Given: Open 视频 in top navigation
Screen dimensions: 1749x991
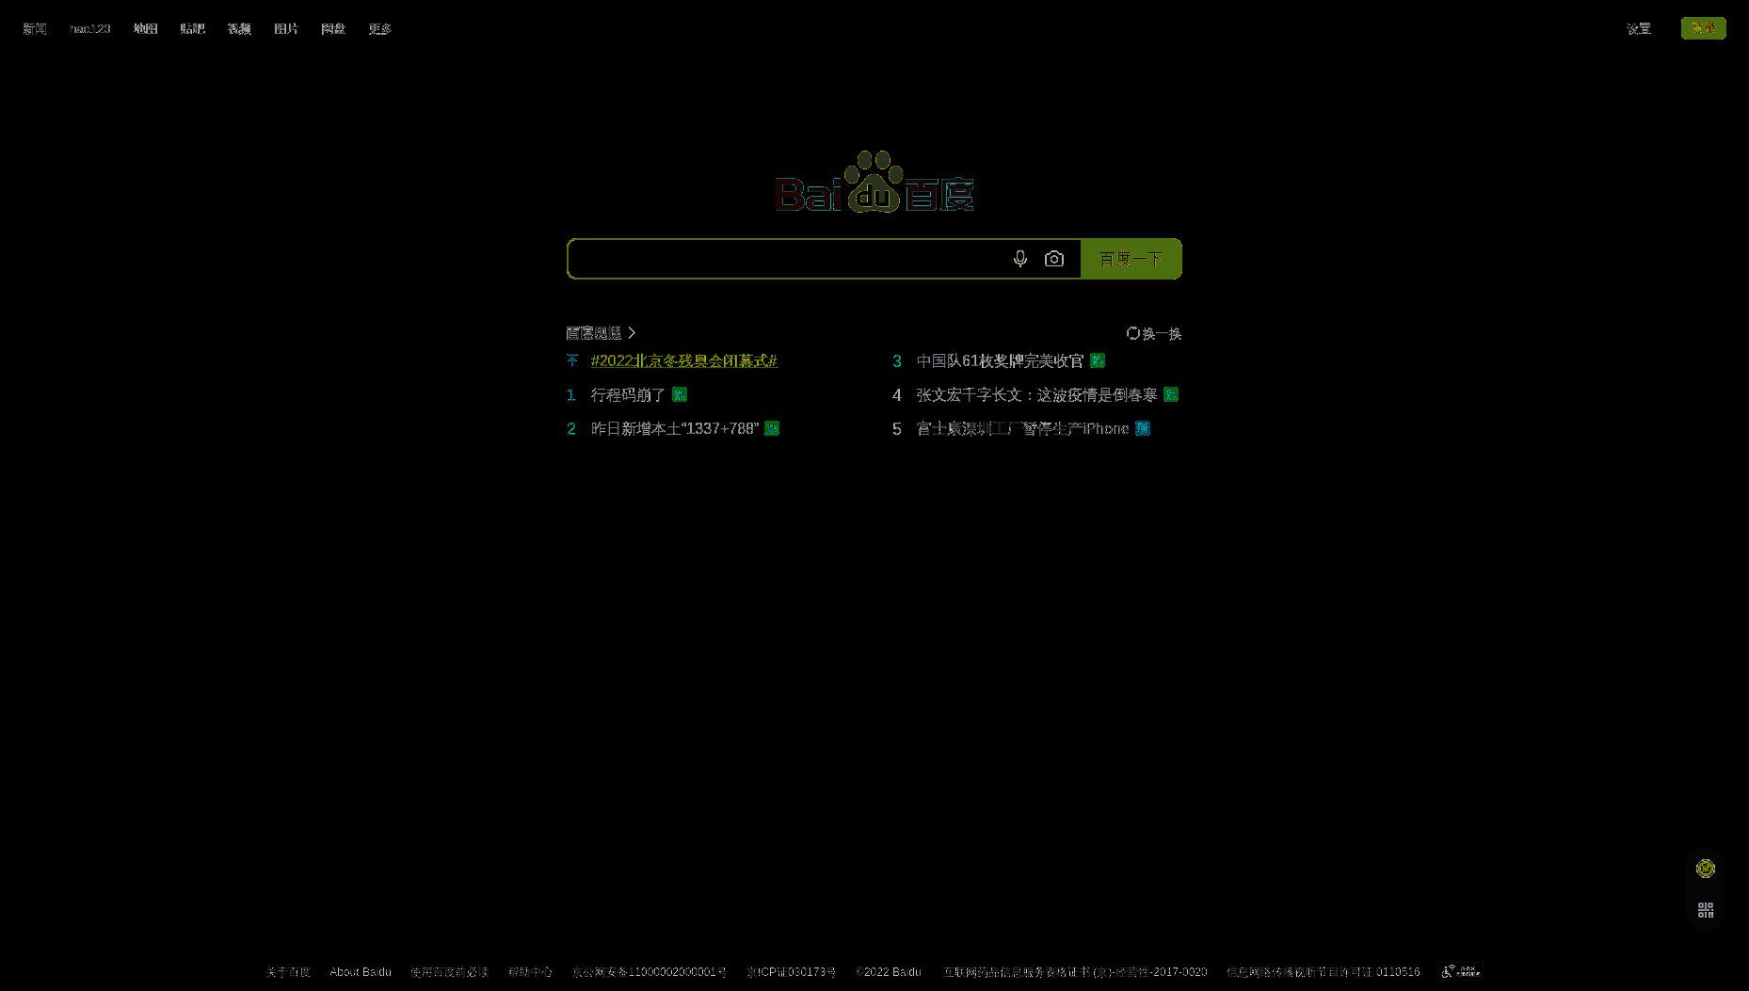Looking at the screenshot, I should (x=239, y=29).
